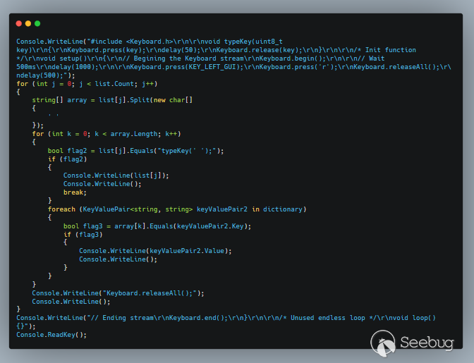Click the 'bool flag2' declaration line
The height and width of the screenshot is (363, 474).
[135, 150]
